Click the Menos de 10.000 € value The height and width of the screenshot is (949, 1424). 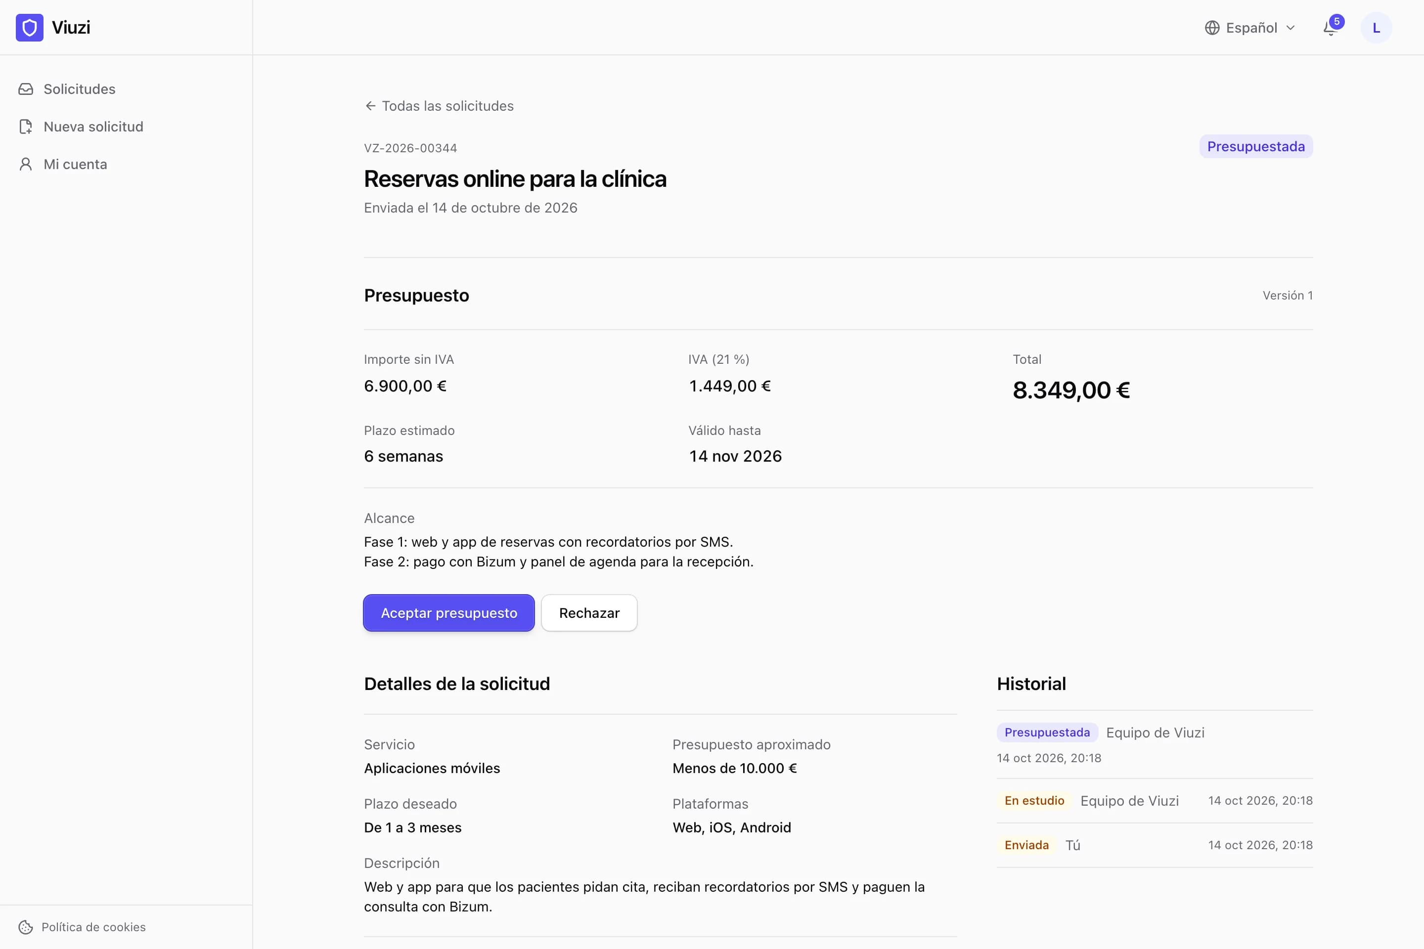(734, 768)
